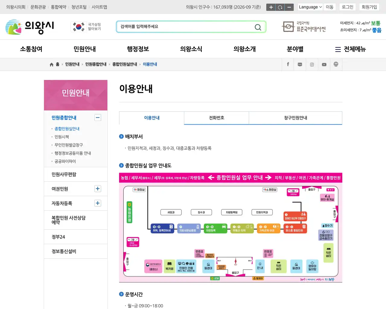Screen dimensions: 386x309
Task: Open the 민원안내 main menu
Action: click(85, 49)
